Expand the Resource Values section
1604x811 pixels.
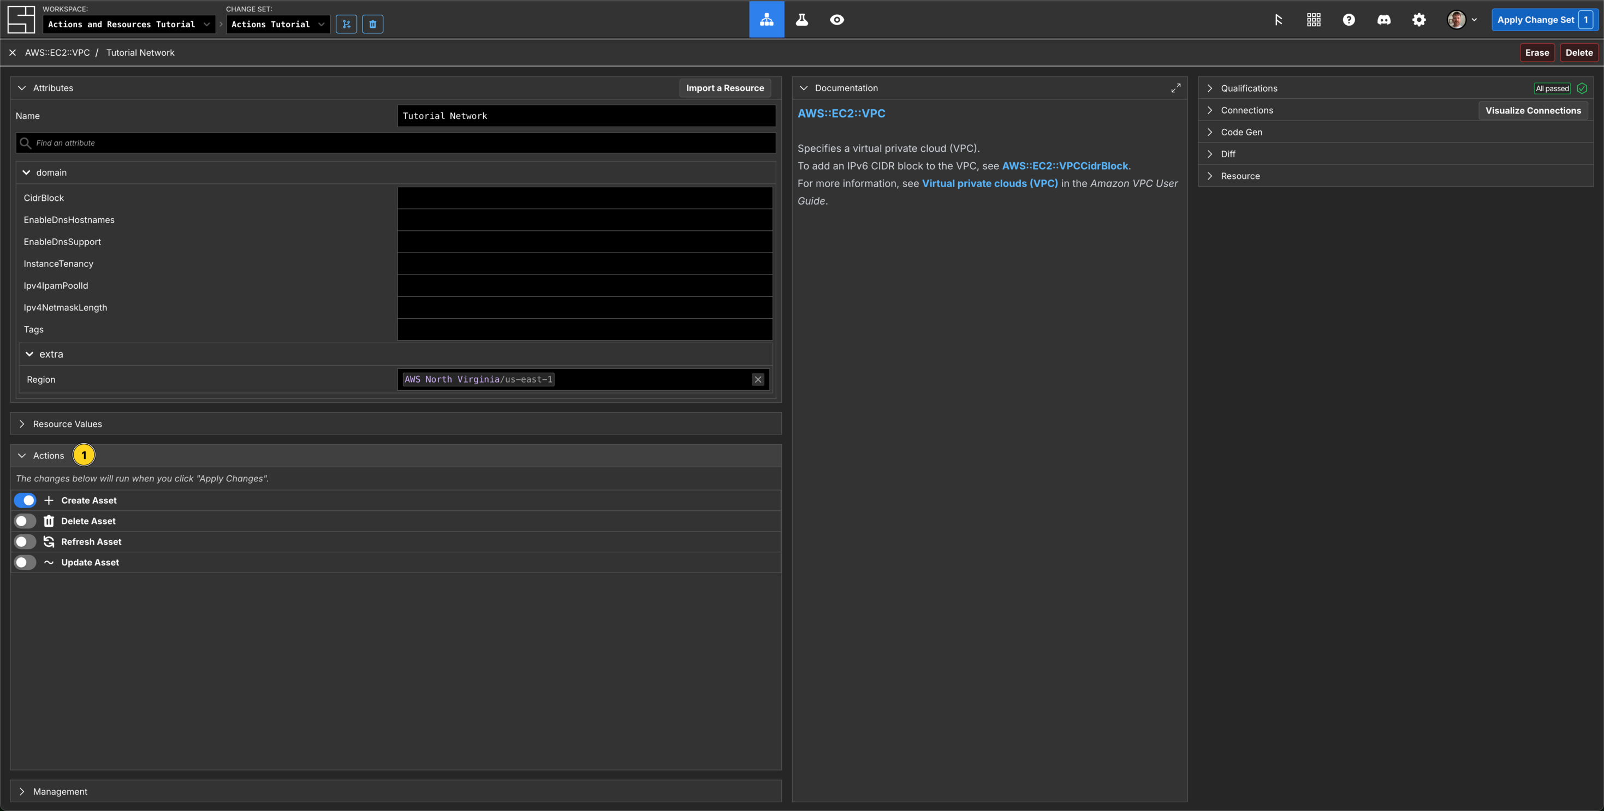tap(22, 424)
